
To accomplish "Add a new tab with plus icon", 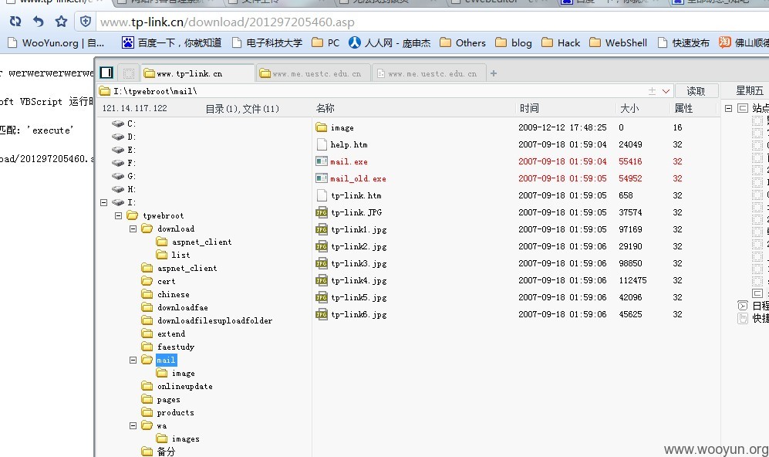I will [494, 73].
